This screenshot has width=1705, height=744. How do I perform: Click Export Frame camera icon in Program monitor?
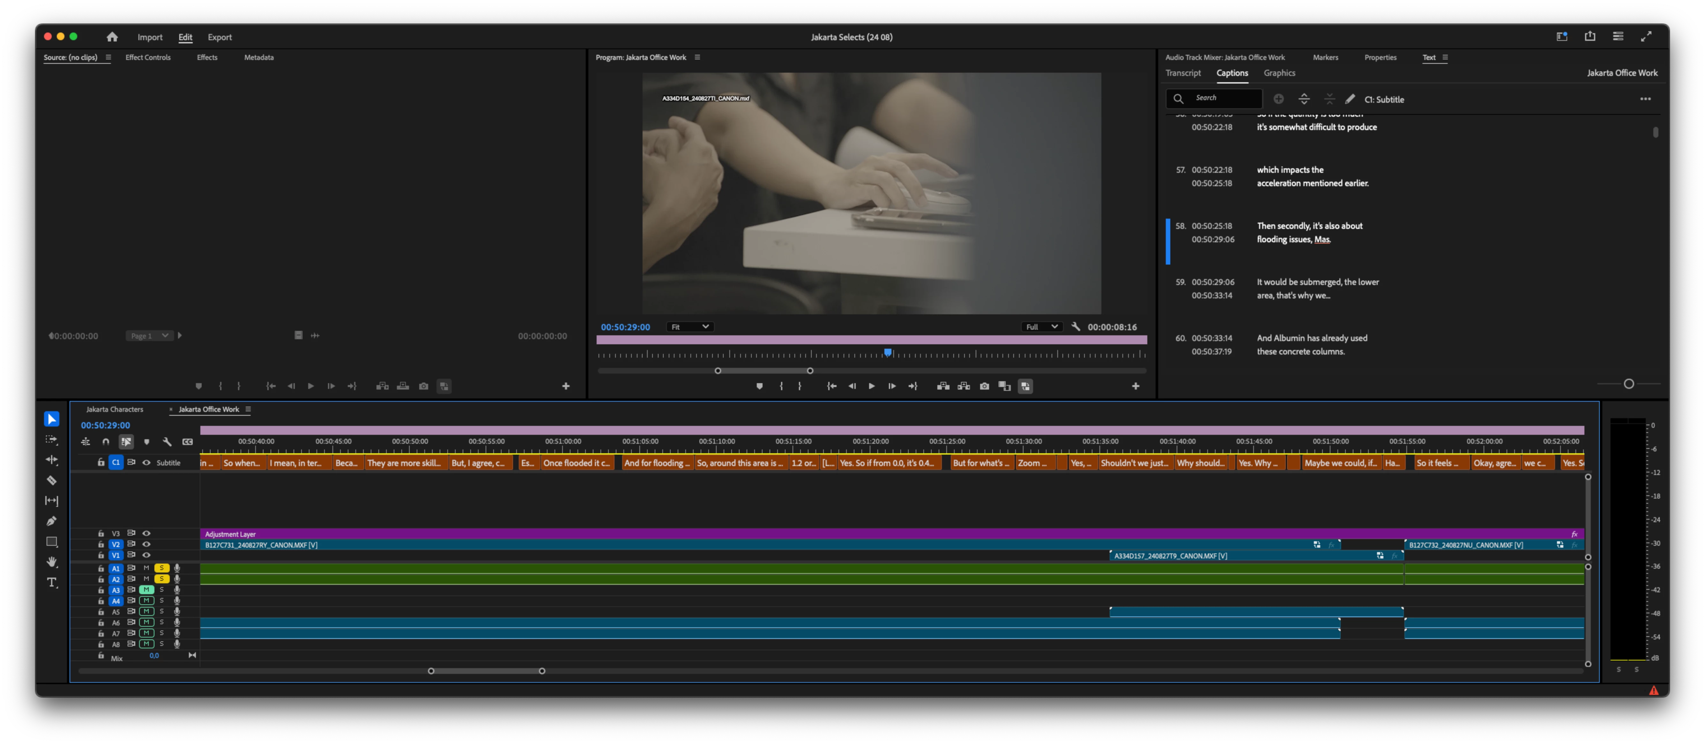coord(984,386)
